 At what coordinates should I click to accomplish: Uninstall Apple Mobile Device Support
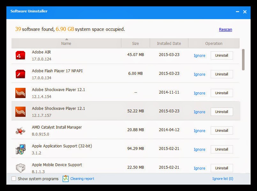(222, 168)
